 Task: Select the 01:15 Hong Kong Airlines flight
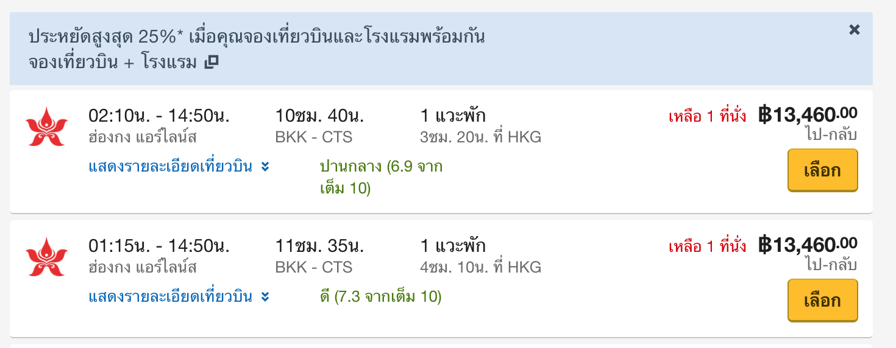822,301
